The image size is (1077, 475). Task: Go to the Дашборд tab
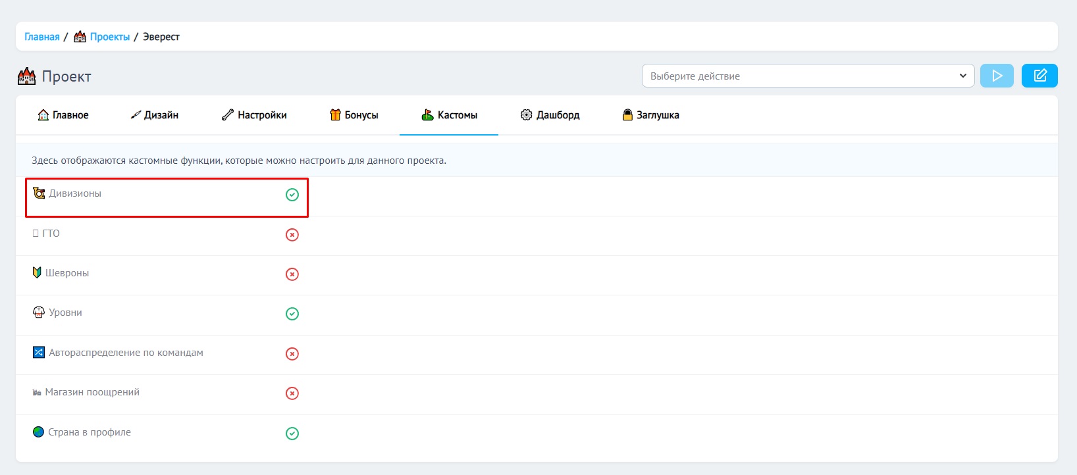(x=550, y=115)
